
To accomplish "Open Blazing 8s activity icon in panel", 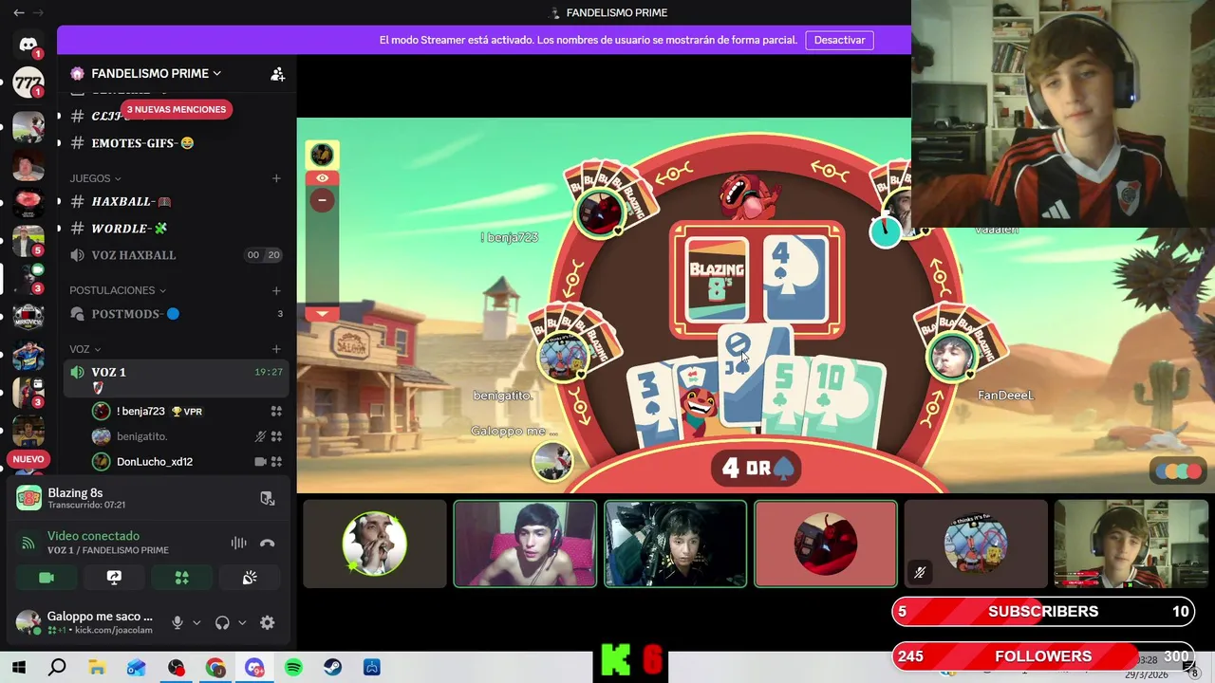I will pos(28,497).
